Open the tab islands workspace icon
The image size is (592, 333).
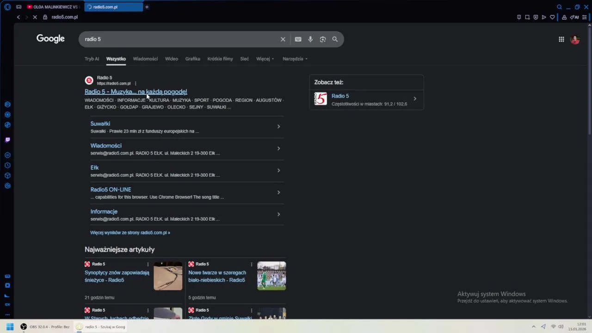point(19,7)
